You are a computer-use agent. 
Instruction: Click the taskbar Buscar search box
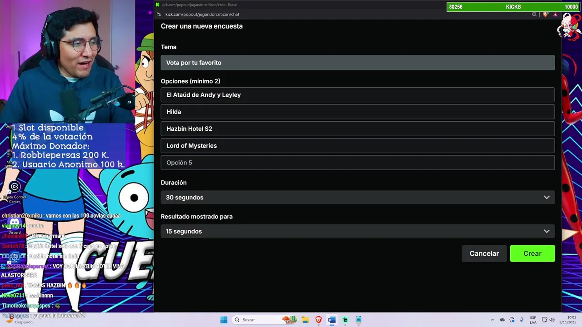coord(265,320)
